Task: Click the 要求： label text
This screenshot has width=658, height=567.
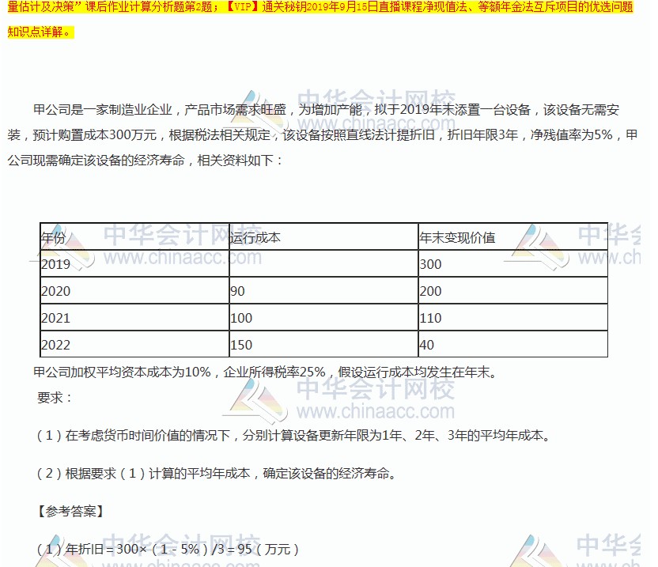Action: pyautogui.click(x=55, y=397)
